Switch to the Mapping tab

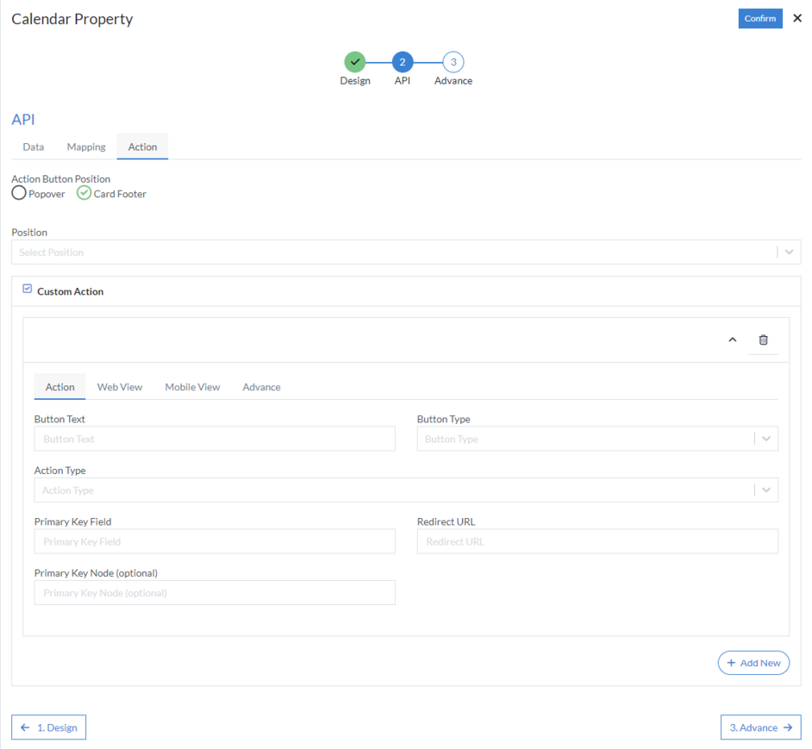coord(85,147)
